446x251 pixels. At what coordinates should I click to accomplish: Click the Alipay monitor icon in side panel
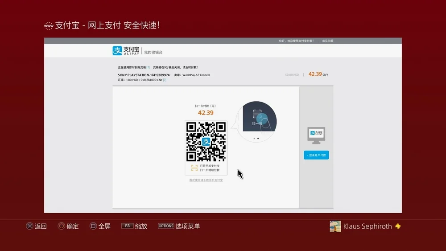[x=316, y=136]
